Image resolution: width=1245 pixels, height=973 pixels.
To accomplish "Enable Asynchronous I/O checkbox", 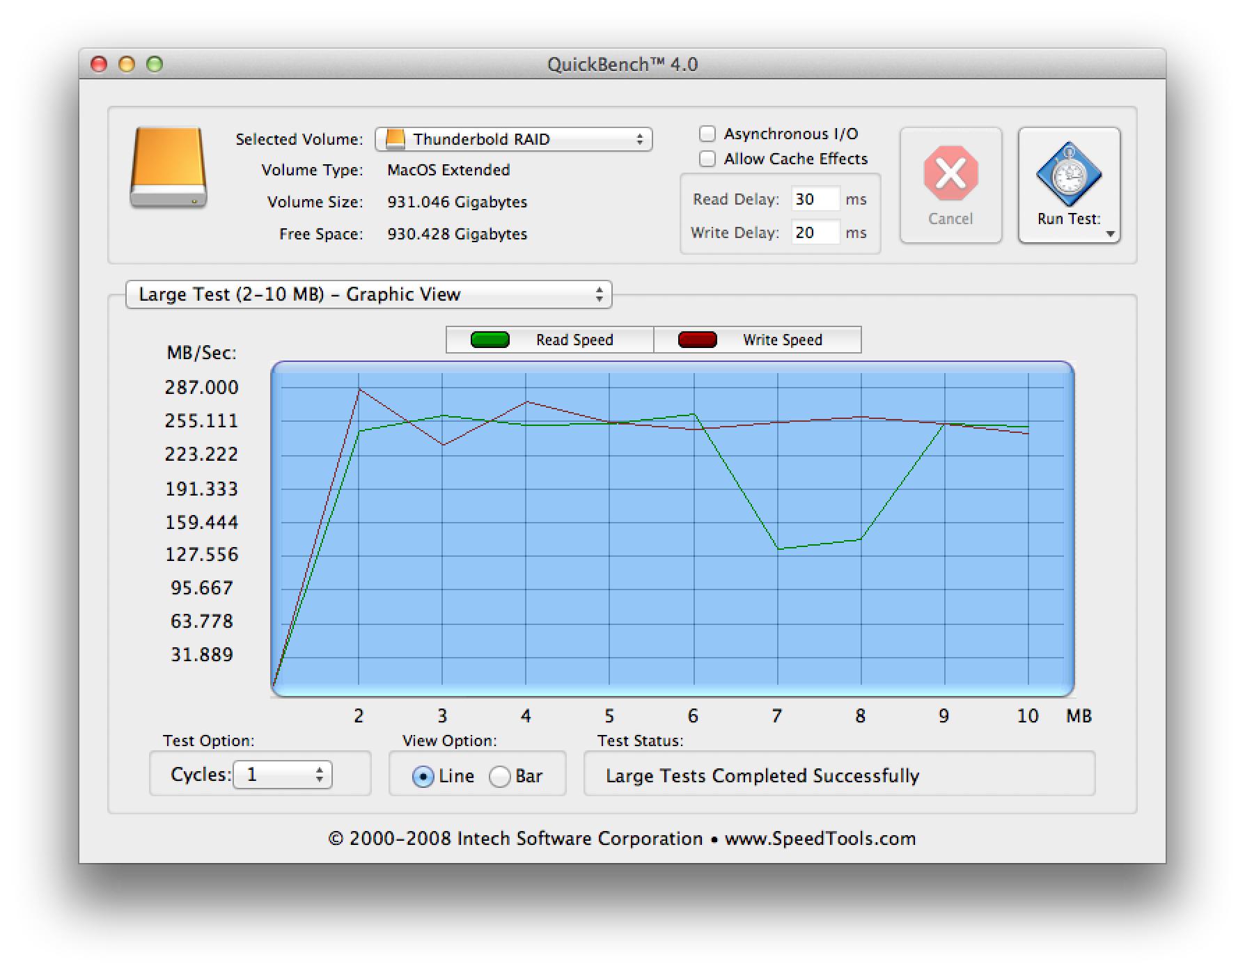I will [x=707, y=134].
